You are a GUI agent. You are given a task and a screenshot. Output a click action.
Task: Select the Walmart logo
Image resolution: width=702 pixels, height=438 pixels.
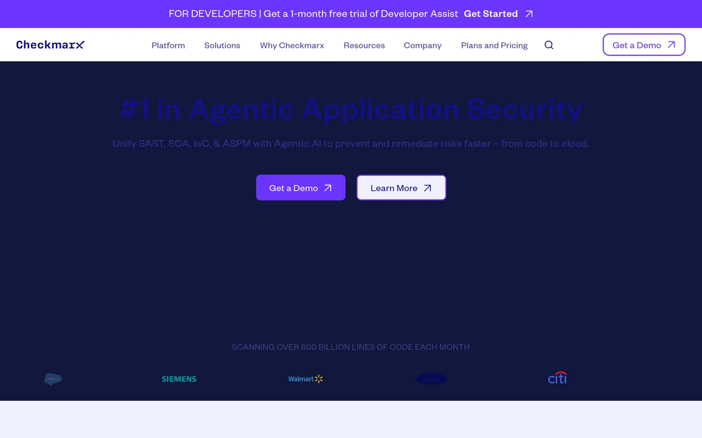pyautogui.click(x=305, y=378)
